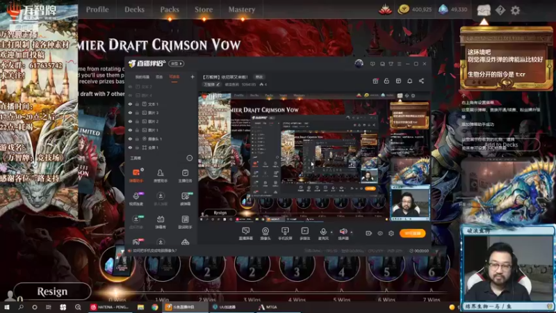Add a 手机投屏 phone mirroring source
556x313 pixels.
click(285, 234)
